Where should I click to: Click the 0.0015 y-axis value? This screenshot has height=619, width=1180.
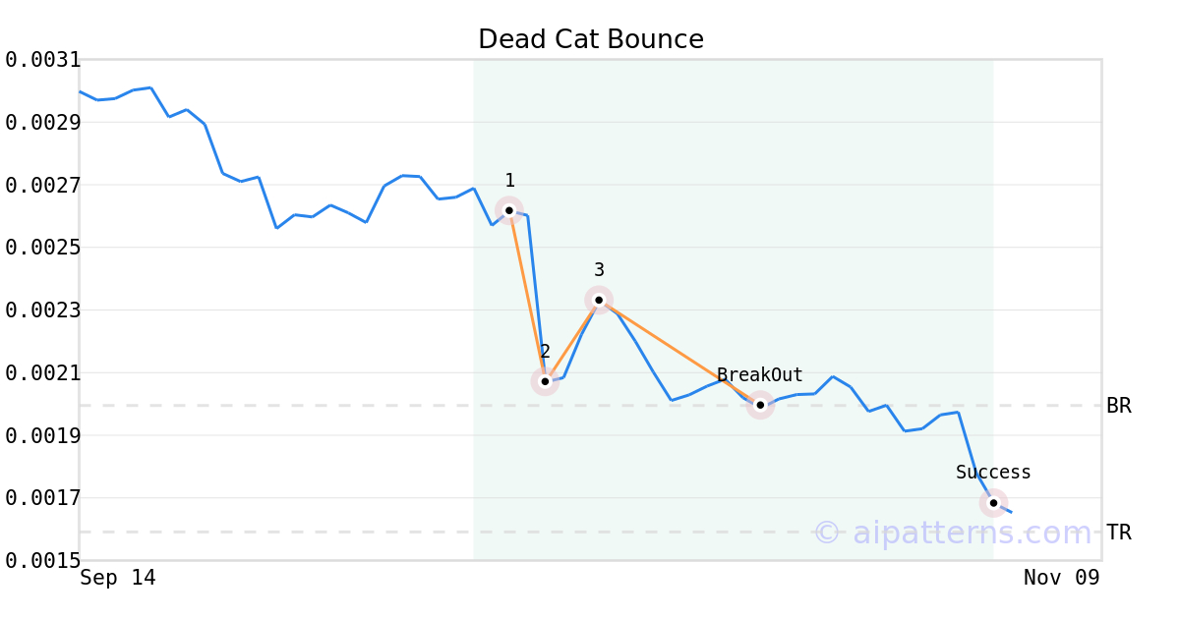[42, 560]
